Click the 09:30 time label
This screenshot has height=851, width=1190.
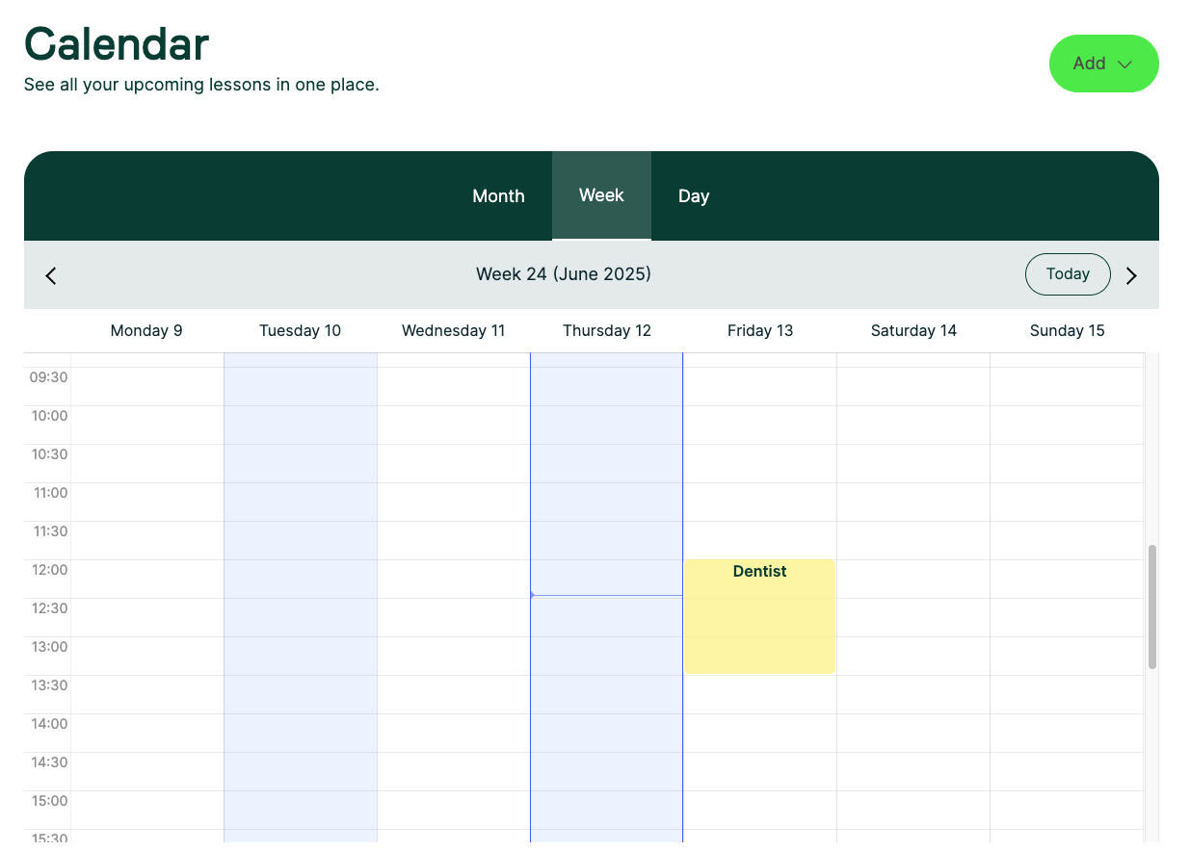(x=48, y=376)
